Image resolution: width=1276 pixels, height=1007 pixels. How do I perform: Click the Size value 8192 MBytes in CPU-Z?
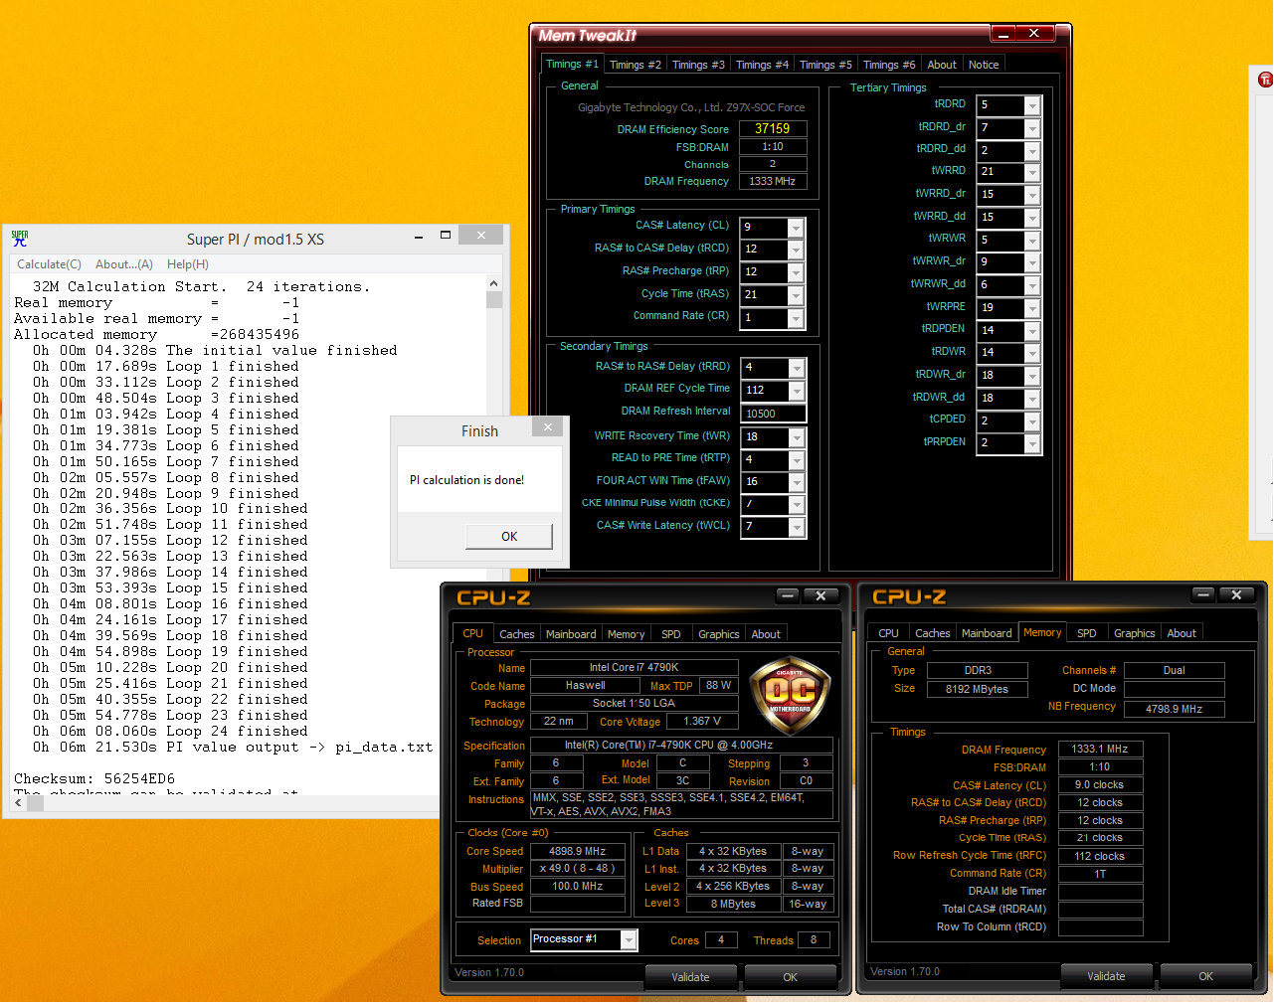coord(977,690)
